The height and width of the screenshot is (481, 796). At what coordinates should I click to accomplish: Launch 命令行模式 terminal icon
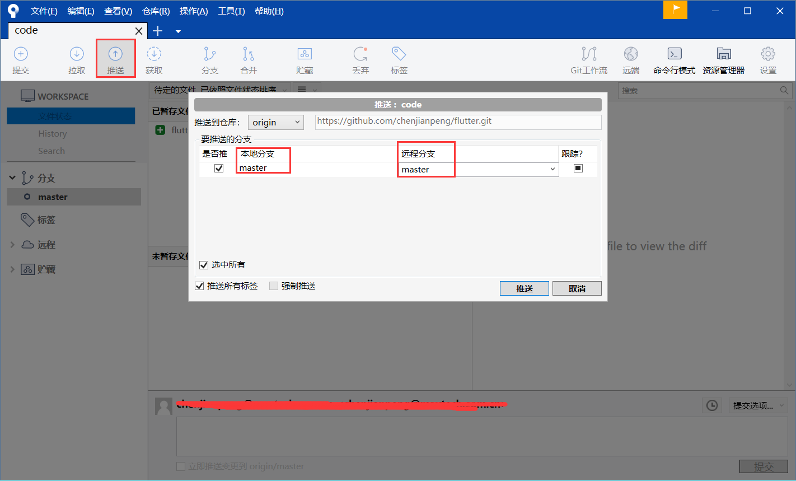pos(674,59)
